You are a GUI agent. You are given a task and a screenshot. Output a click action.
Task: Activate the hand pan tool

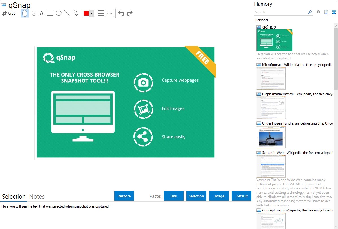[x=25, y=13]
